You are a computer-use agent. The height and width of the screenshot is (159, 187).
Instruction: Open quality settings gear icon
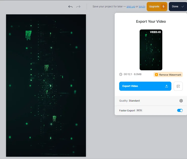[181, 101]
